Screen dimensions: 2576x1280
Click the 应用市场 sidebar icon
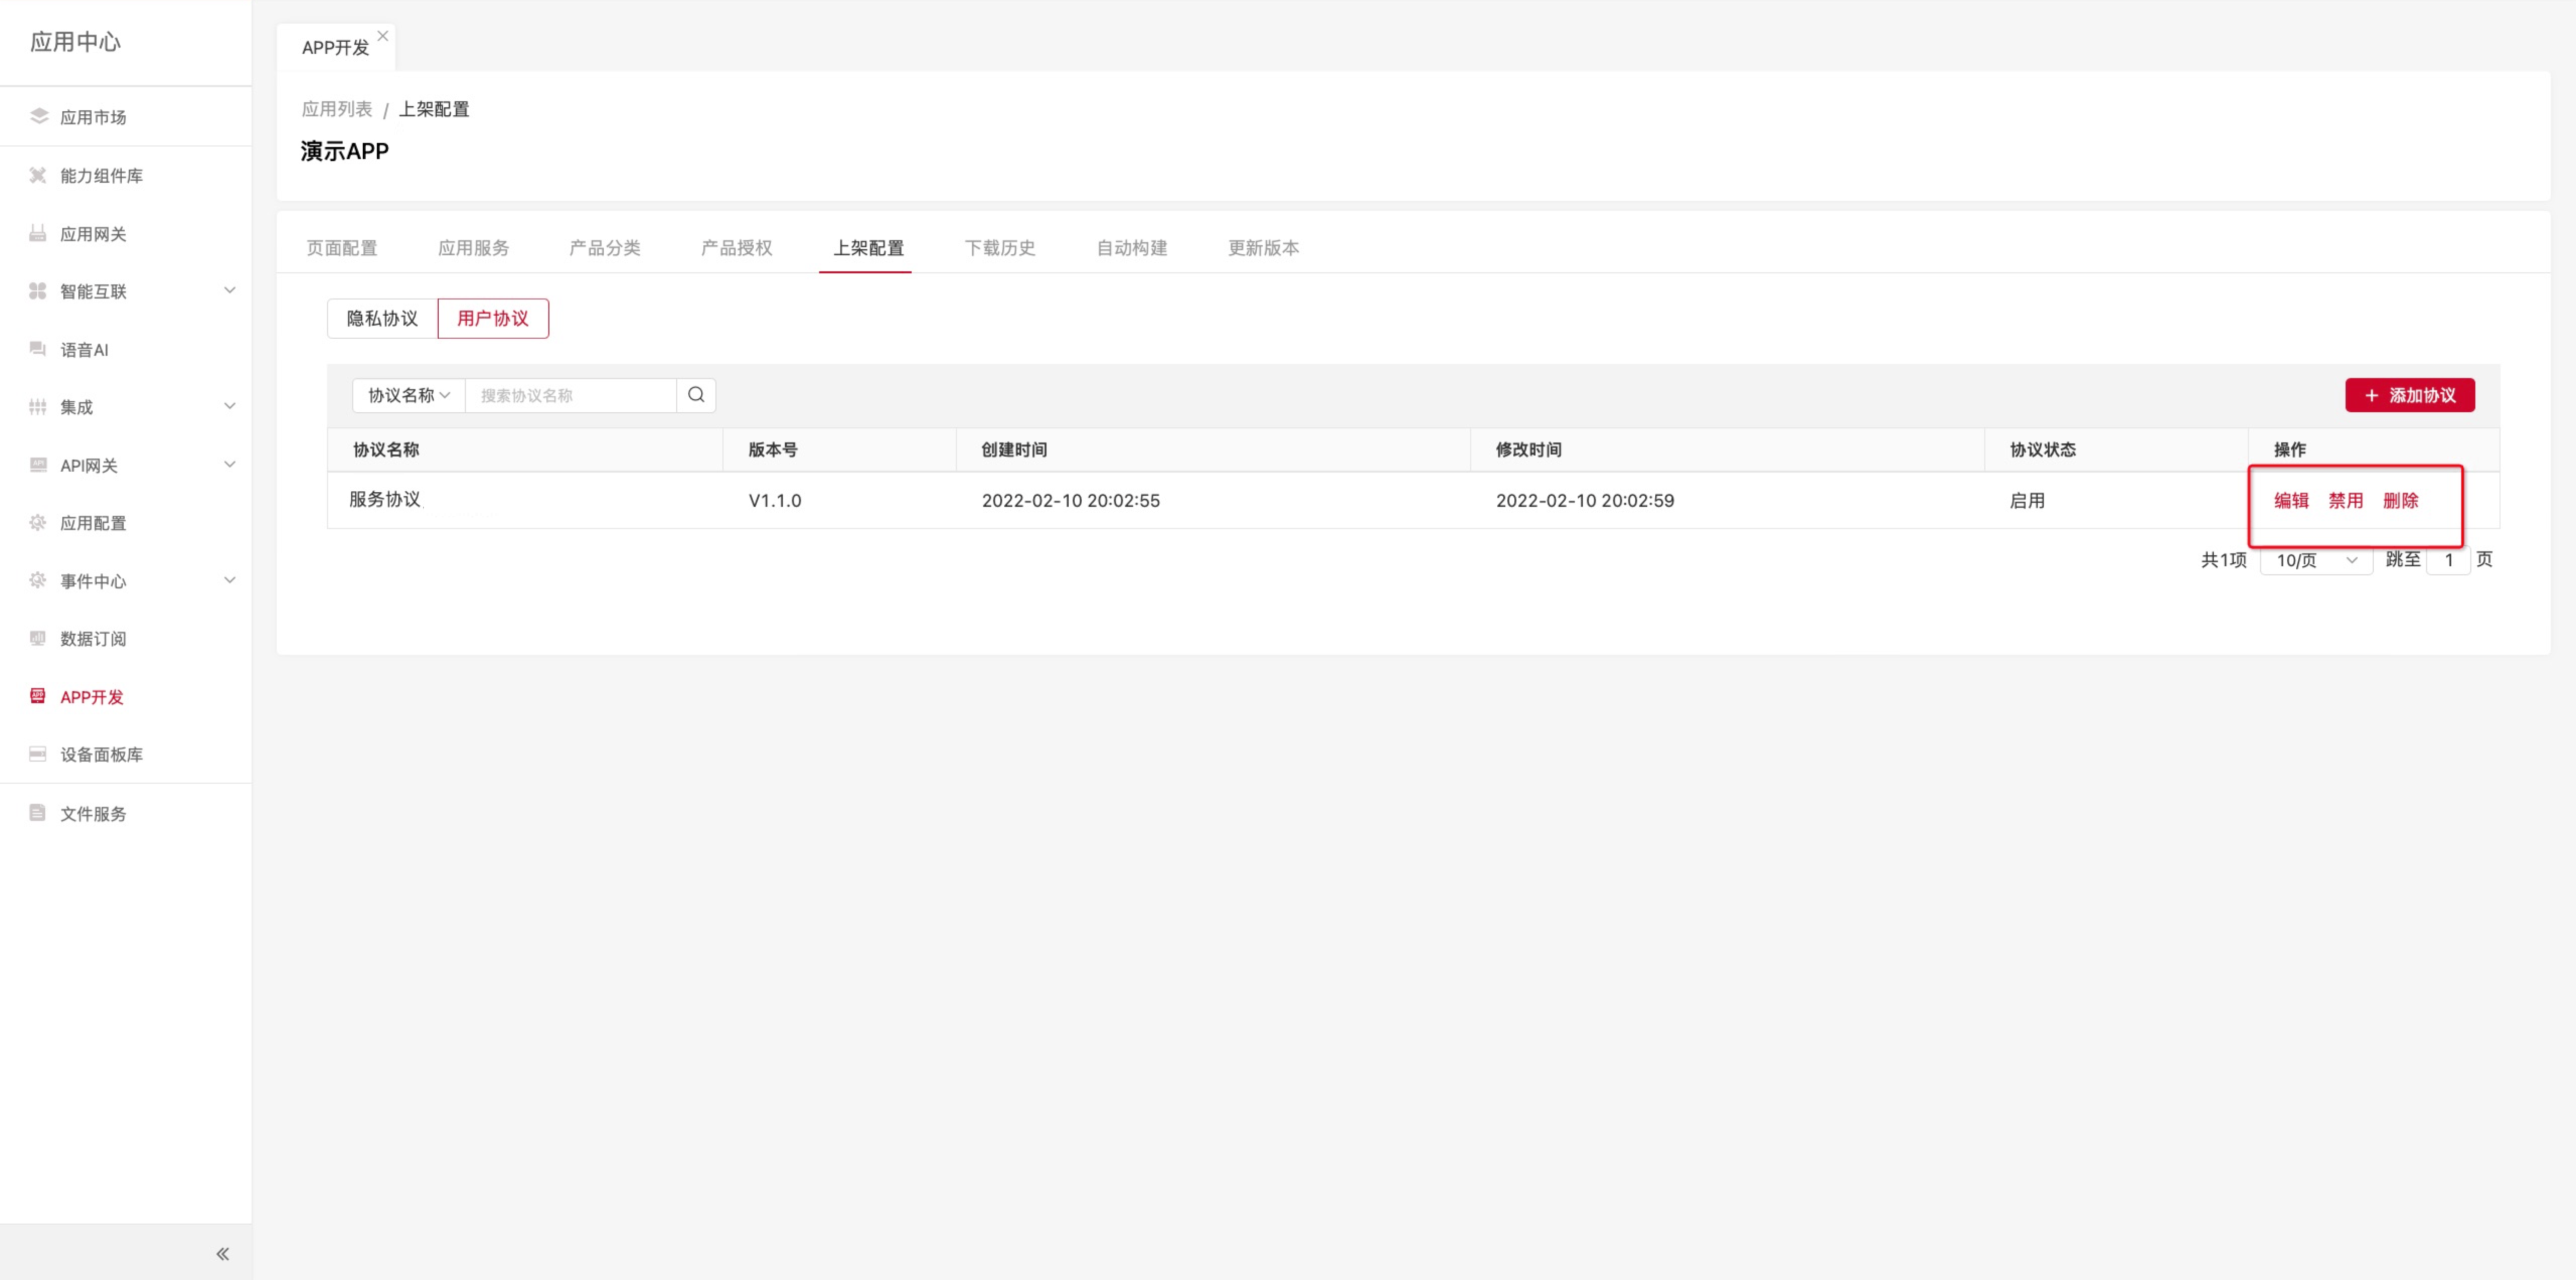click(38, 116)
